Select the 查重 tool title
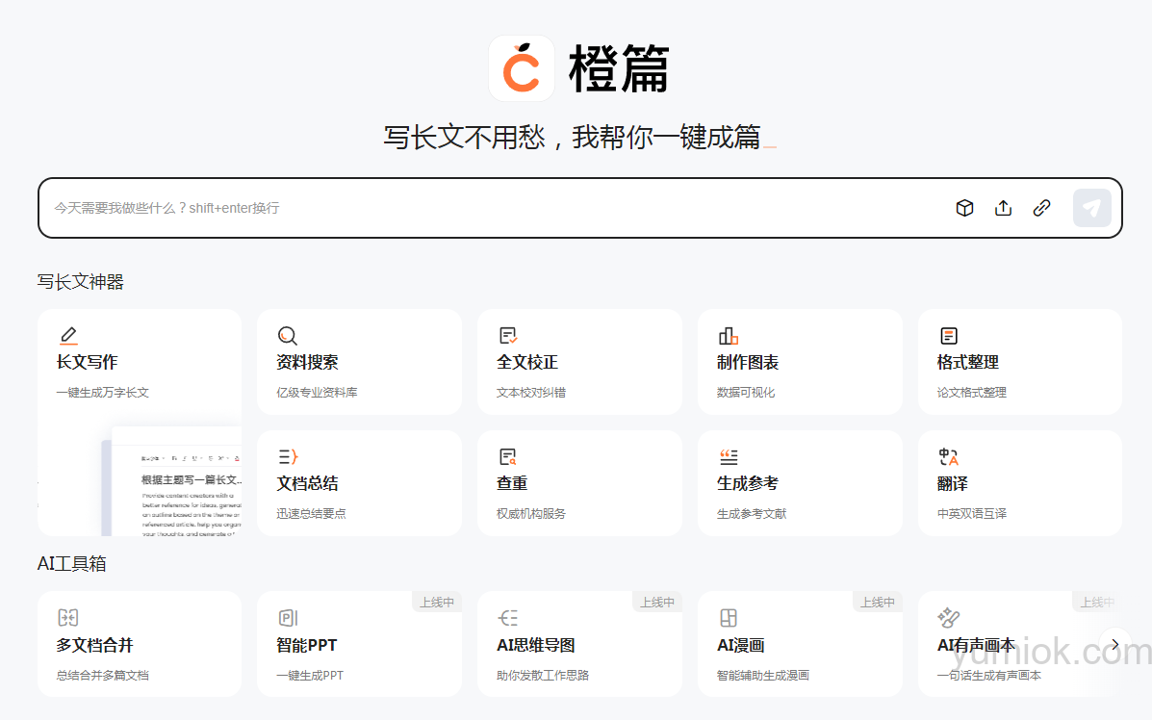Viewport: 1152px width, 720px height. coord(512,483)
